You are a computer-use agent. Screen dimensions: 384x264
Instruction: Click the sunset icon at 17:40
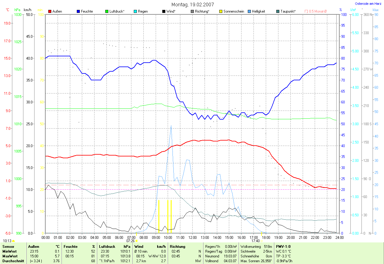point(262,241)
